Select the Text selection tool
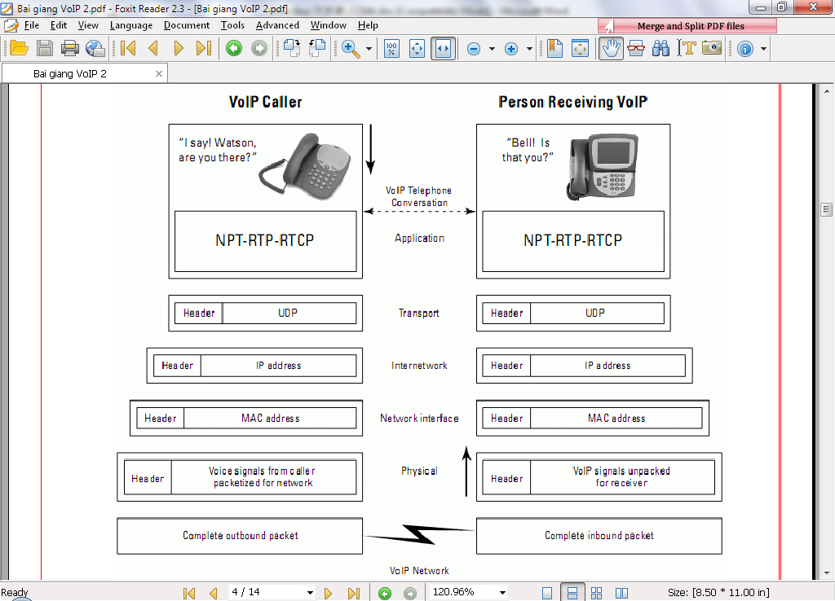Viewport: 835px width, 601px height. pos(687,48)
